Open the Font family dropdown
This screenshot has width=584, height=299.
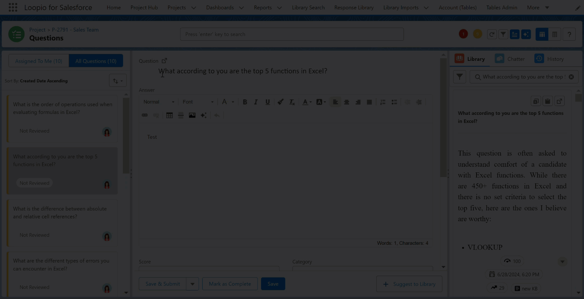pyautogui.click(x=198, y=102)
